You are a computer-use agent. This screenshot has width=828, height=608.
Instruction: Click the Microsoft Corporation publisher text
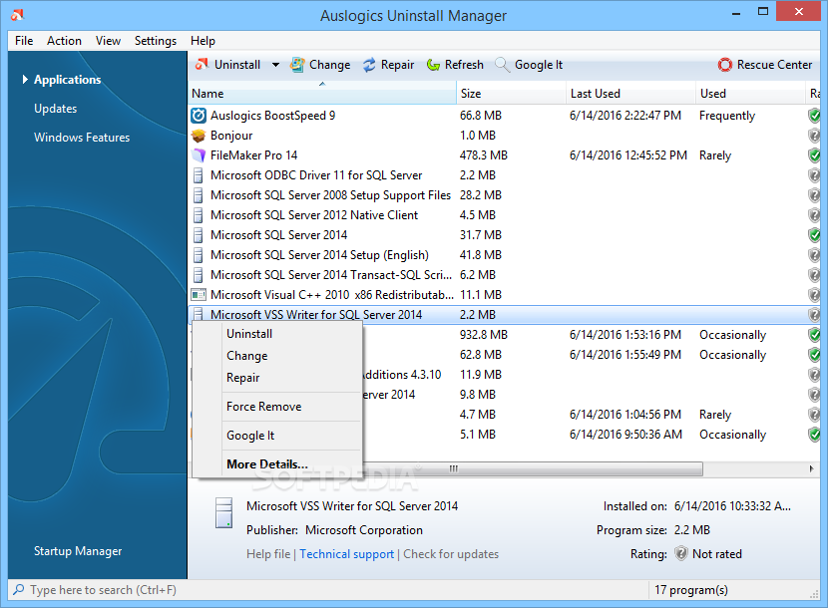coord(364,530)
